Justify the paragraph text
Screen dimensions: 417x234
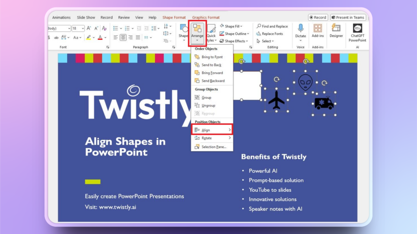coord(138,37)
